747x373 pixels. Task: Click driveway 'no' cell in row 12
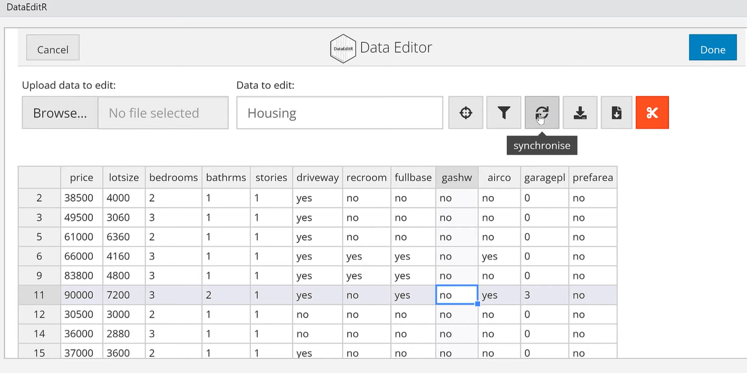click(x=317, y=314)
